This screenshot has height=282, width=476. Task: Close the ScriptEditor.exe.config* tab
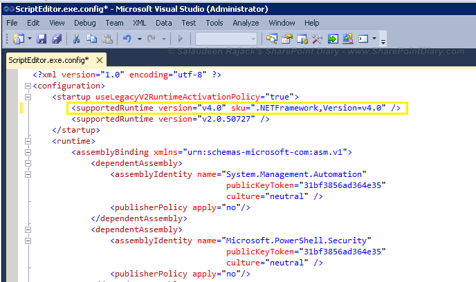[99, 60]
